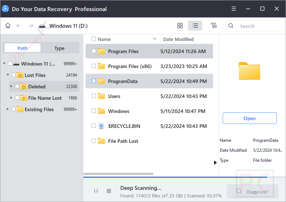The height and width of the screenshot is (202, 286).
Task: Click the Program Files (x86) folder icon
Action: 101,66
